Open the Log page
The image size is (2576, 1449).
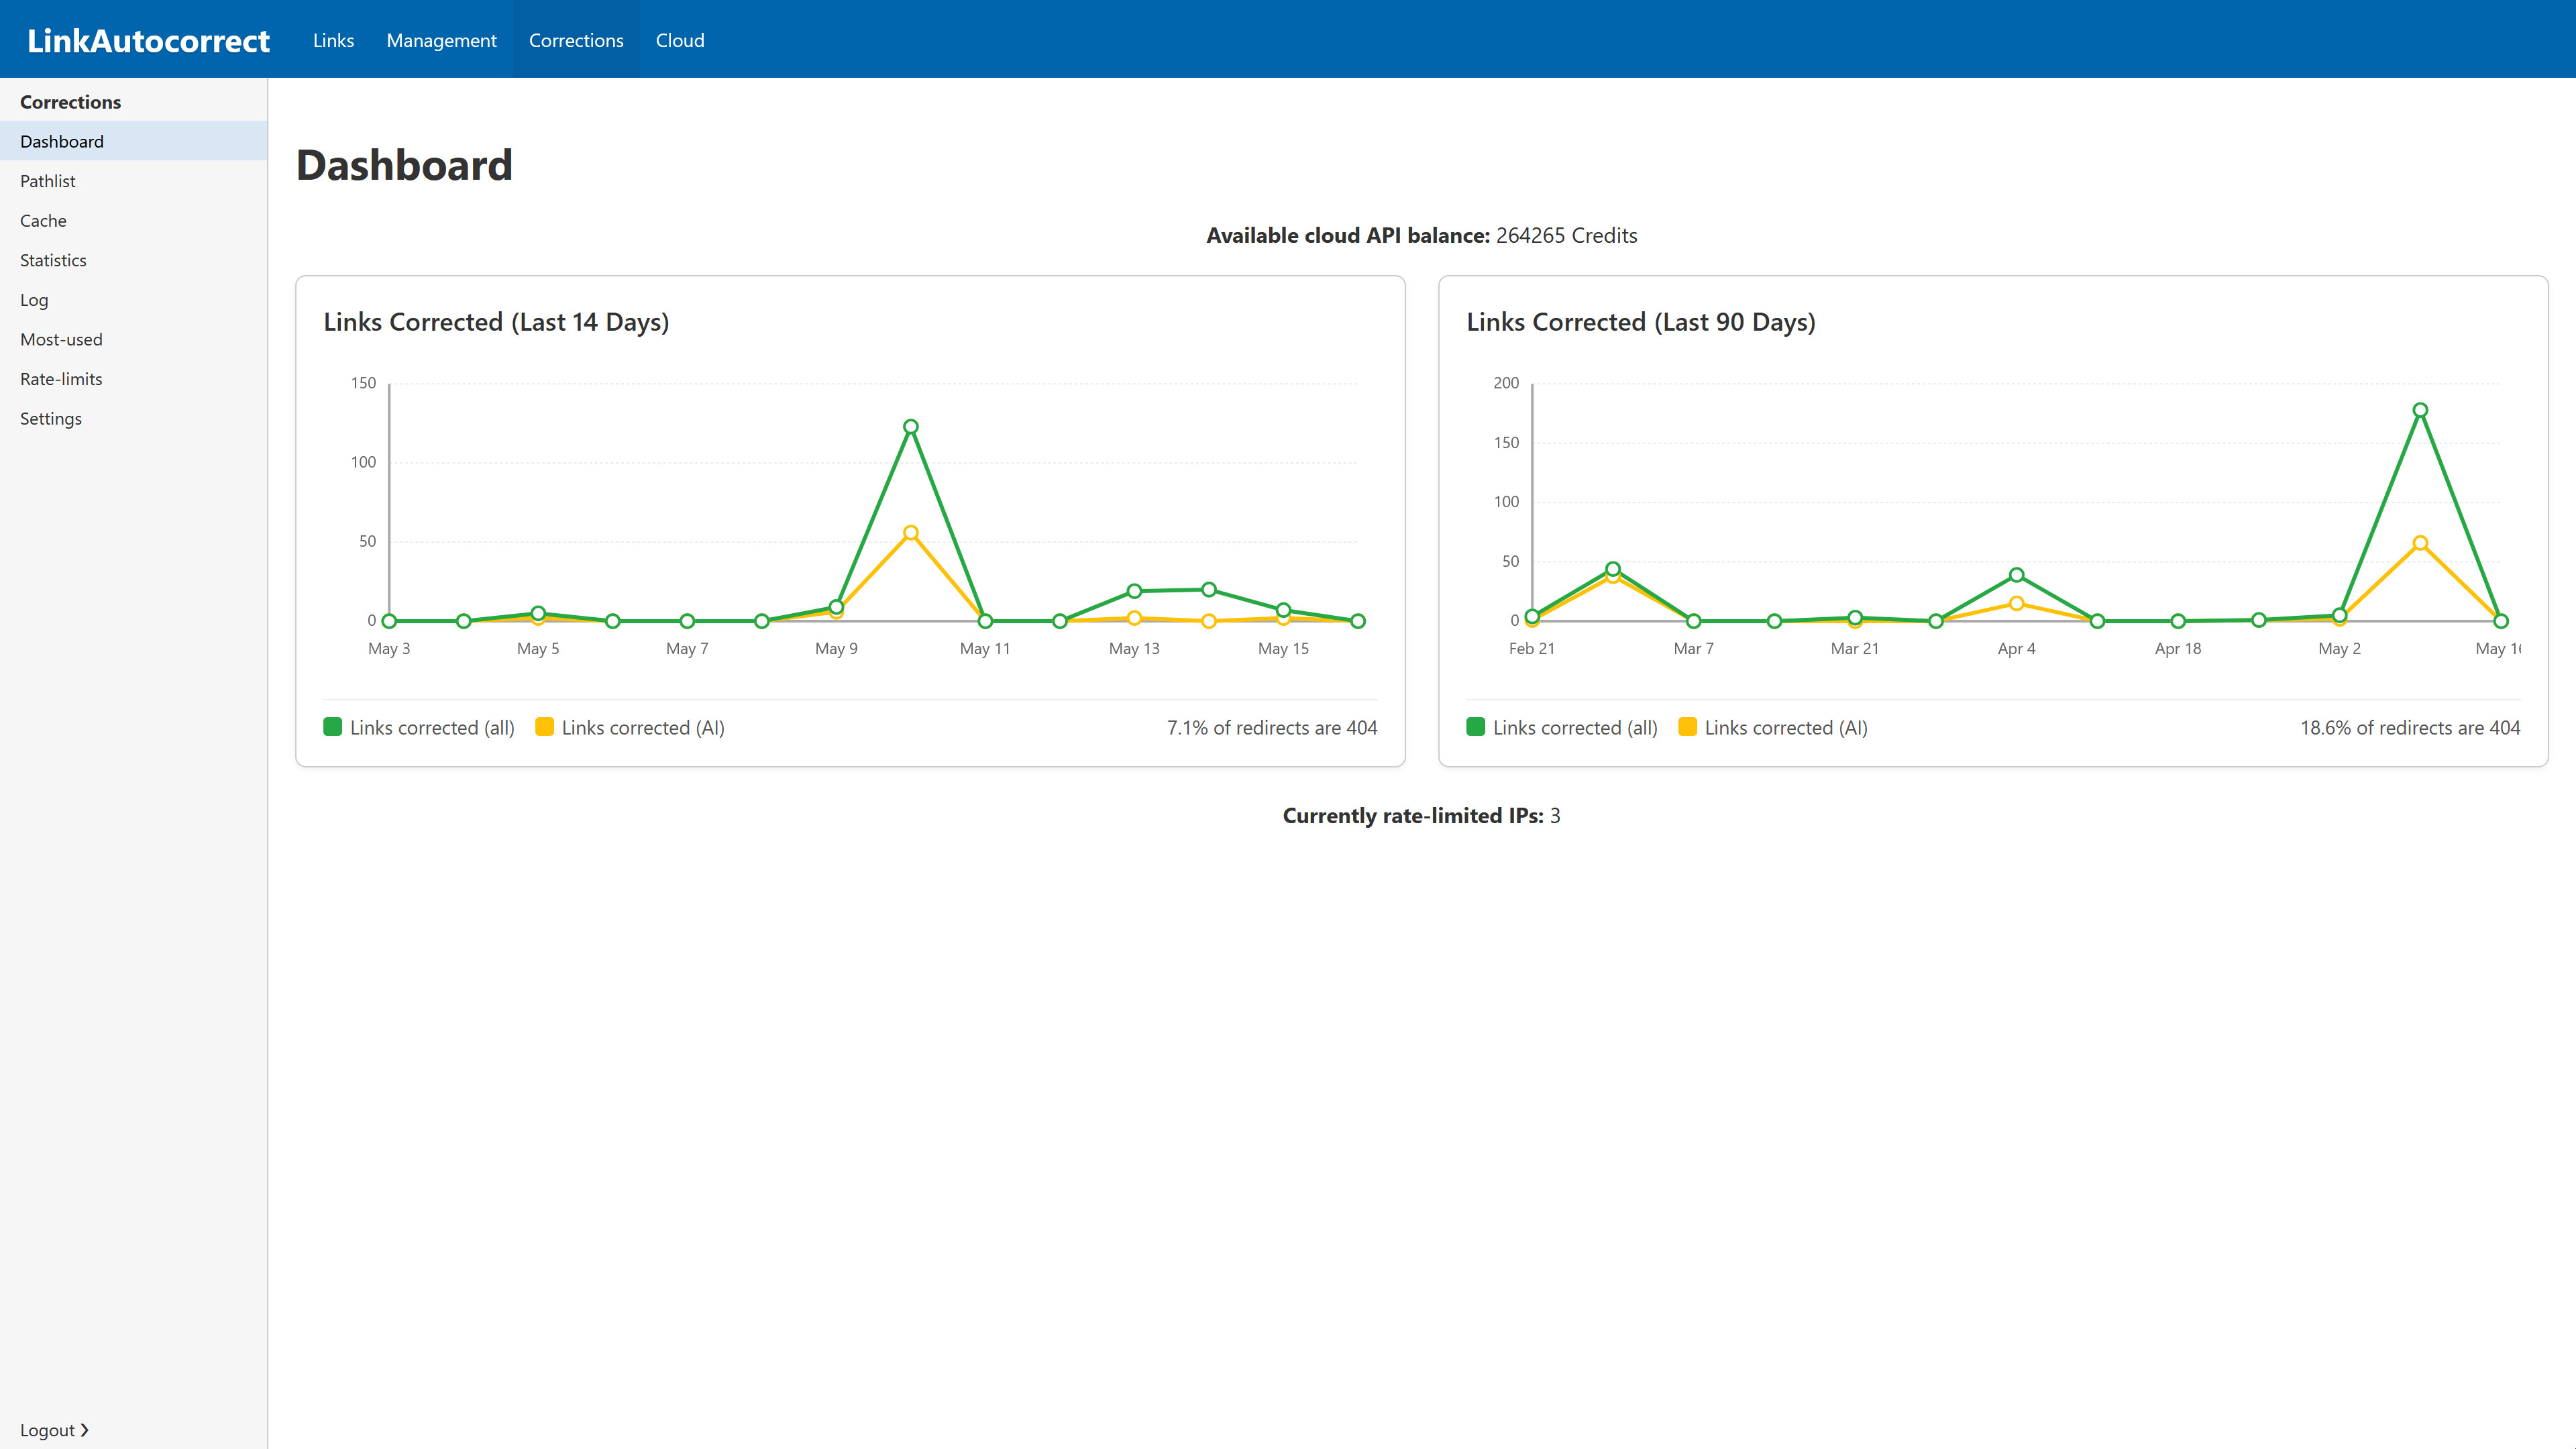coord(133,300)
